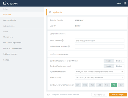Toggle MON summary notification day
The height and width of the screenshot is (98, 128).
(85, 85)
